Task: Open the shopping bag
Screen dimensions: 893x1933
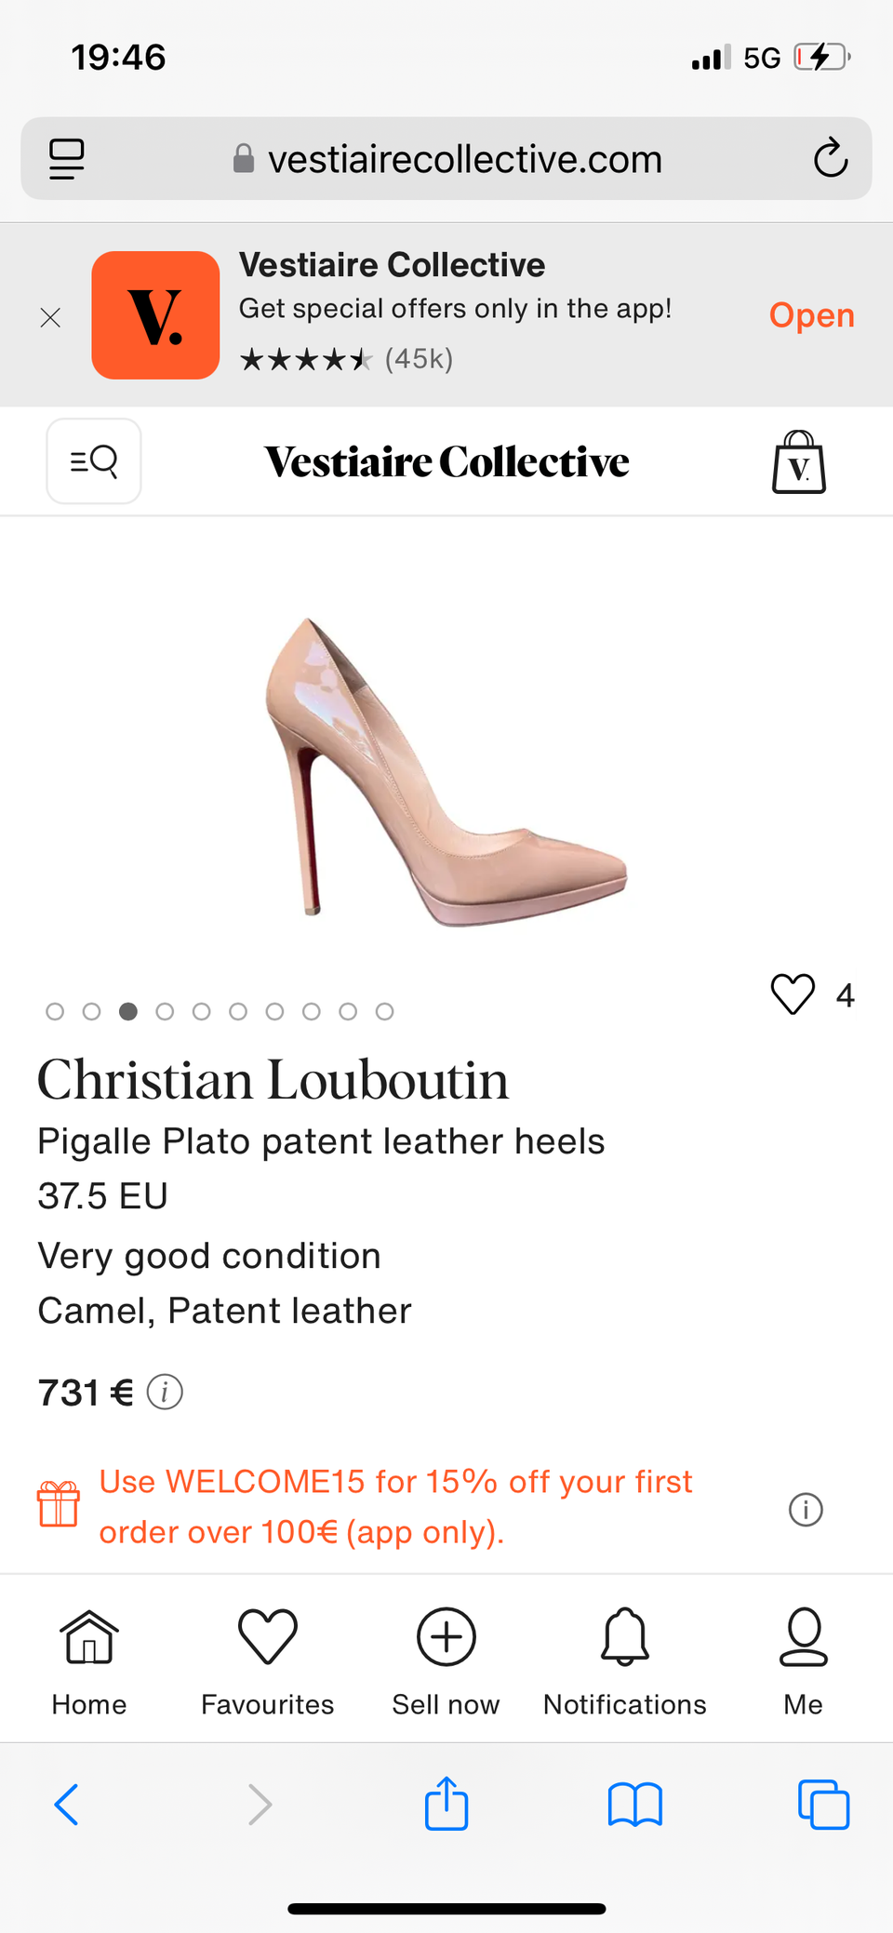Action: point(799,462)
